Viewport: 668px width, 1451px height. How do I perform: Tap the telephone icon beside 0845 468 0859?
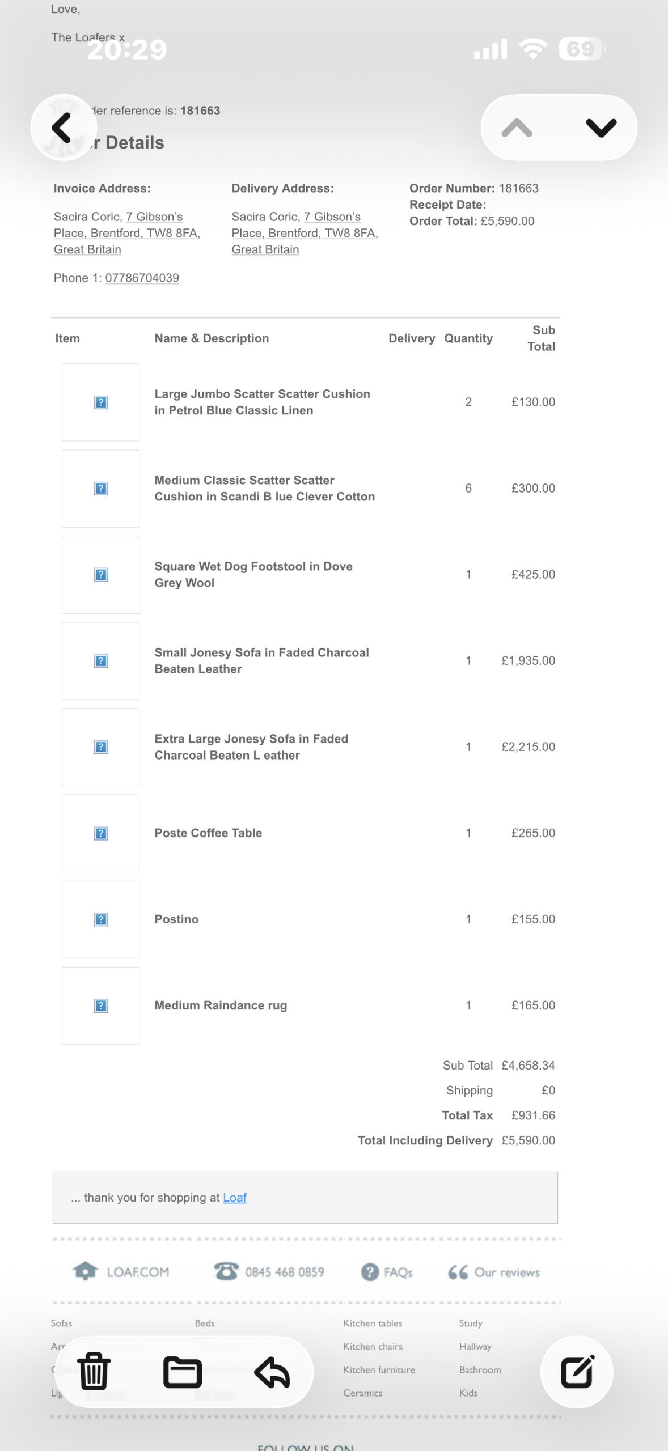click(226, 1271)
